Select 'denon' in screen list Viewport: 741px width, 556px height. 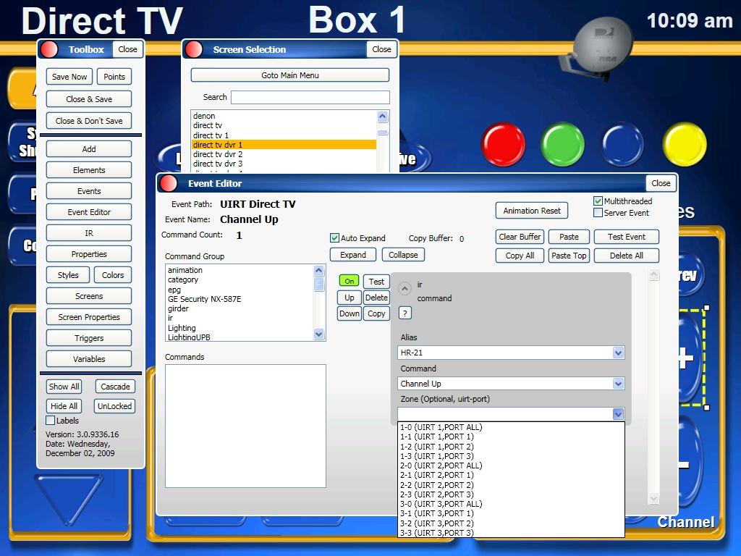pyautogui.click(x=284, y=116)
